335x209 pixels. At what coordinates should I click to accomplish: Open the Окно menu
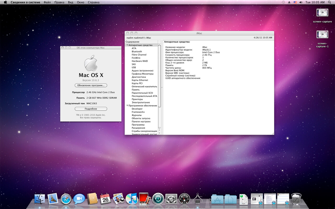81,2
